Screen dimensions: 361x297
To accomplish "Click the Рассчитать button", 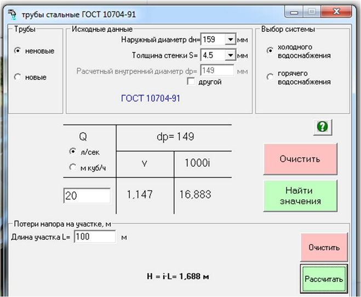I will tap(324, 279).
